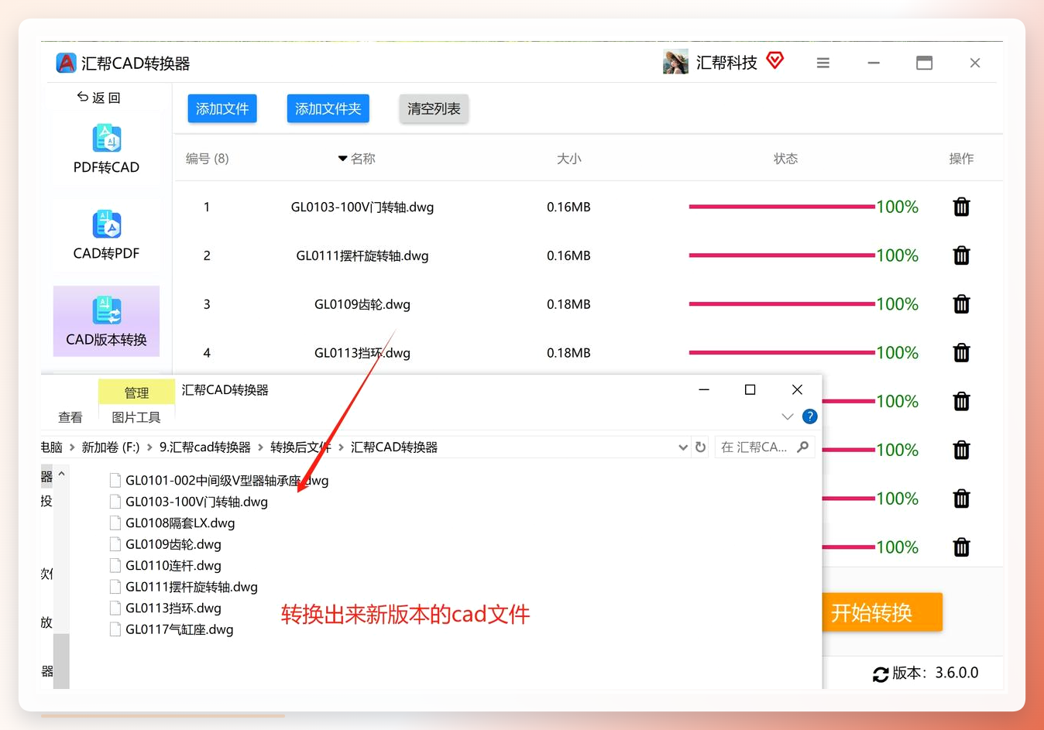Maximize the Explorer window
The image size is (1044, 730).
tap(750, 389)
